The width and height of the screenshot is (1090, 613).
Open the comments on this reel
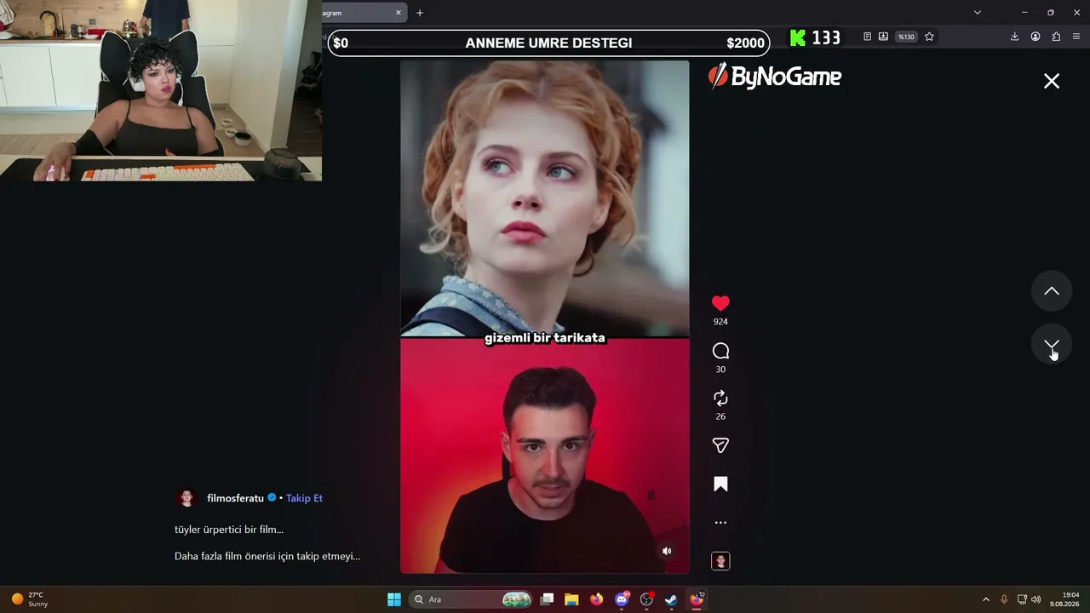point(720,351)
